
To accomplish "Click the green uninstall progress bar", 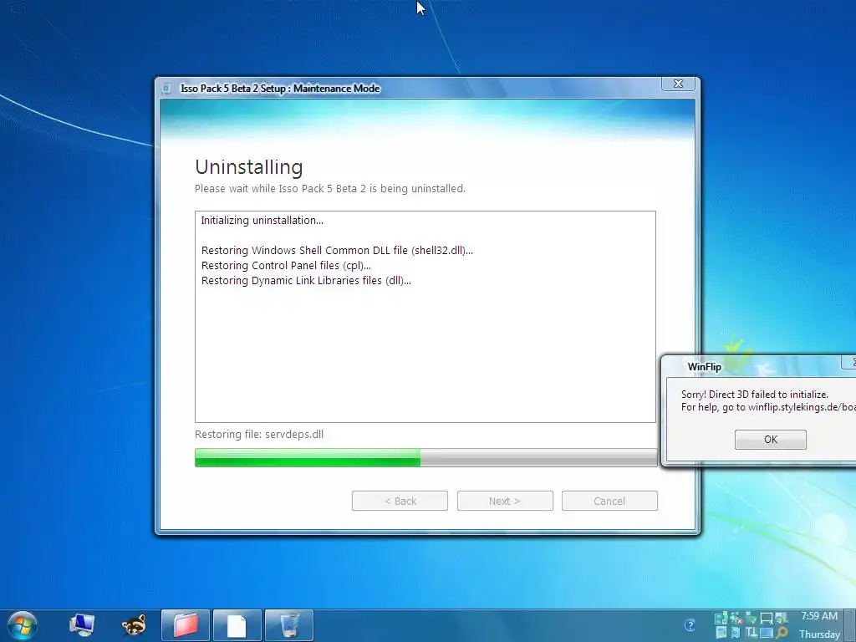I will pos(425,457).
